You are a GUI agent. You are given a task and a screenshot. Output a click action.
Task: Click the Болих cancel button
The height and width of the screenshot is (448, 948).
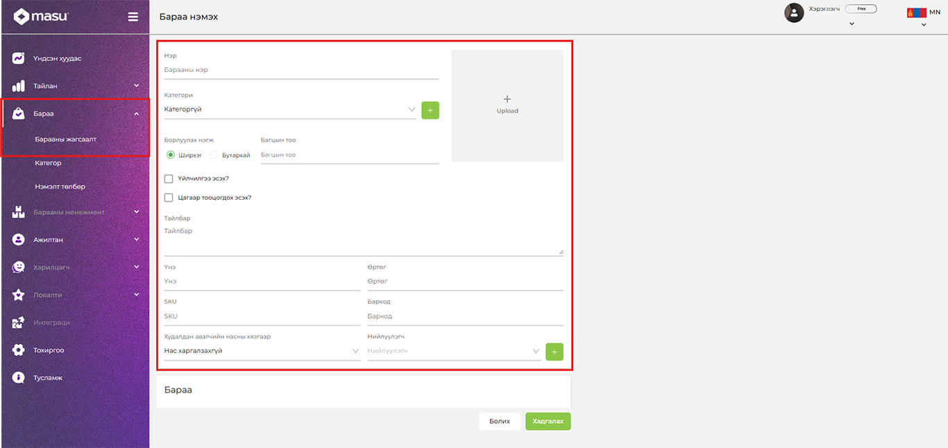click(500, 421)
